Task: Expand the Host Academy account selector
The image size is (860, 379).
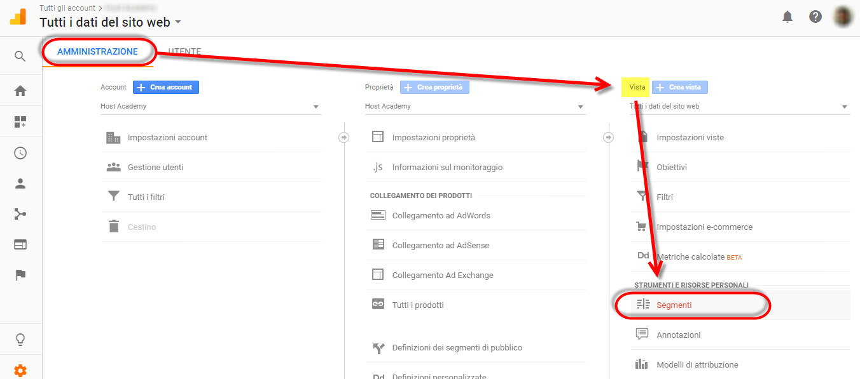Action: [x=210, y=106]
